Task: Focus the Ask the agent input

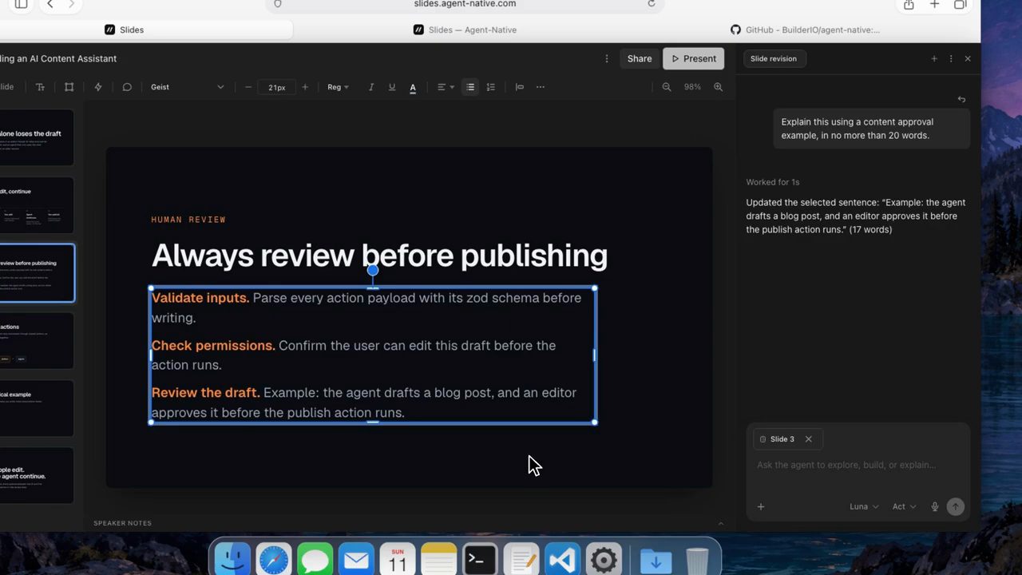Action: pyautogui.click(x=858, y=465)
